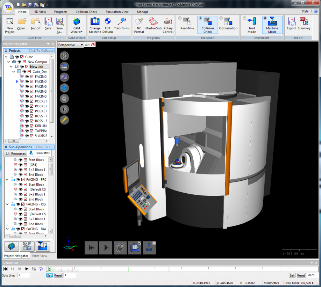This screenshot has height=287, width=321.
Task: Toggle visibility eye for TAPPING operation
Action: (x=27, y=131)
